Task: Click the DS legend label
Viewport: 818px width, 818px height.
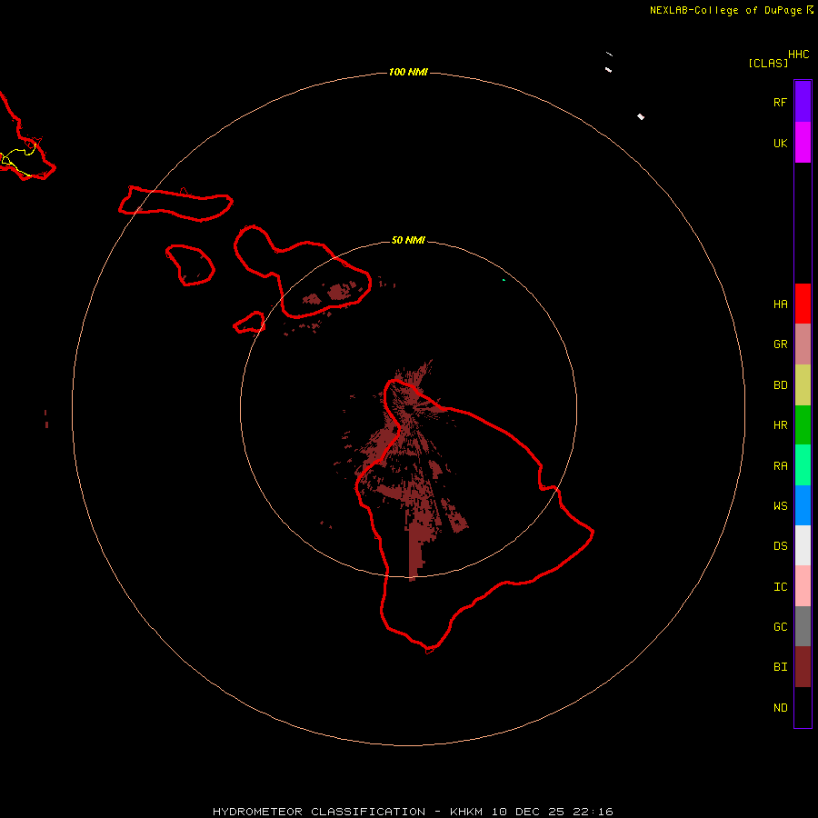Action: pos(780,546)
